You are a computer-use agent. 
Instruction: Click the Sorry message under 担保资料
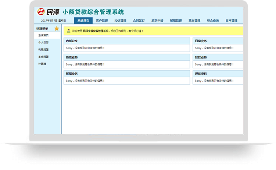tap(214, 81)
